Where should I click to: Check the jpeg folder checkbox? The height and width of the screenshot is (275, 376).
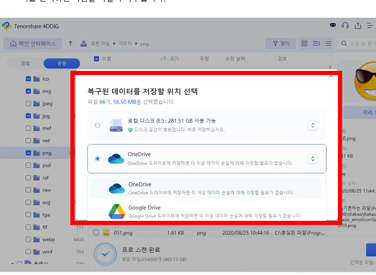coord(28,104)
